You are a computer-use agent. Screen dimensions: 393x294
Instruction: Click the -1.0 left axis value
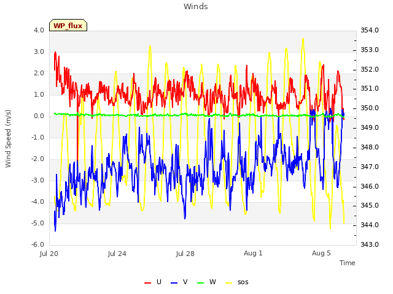(x=37, y=137)
